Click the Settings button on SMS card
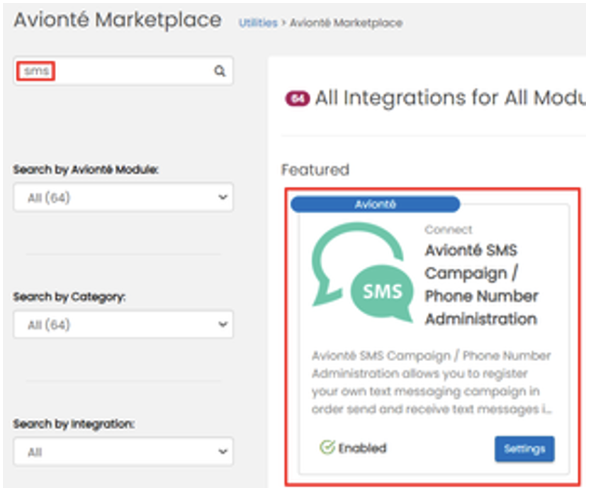The image size is (591, 488). 524,449
